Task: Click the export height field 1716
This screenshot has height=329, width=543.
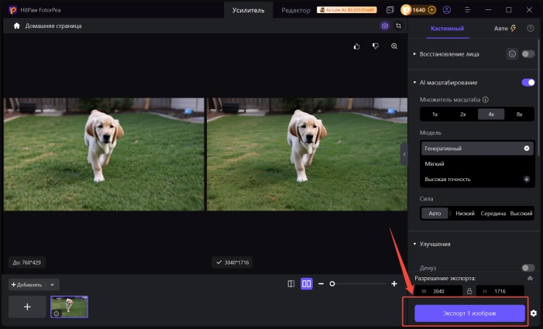Action: click(x=500, y=291)
